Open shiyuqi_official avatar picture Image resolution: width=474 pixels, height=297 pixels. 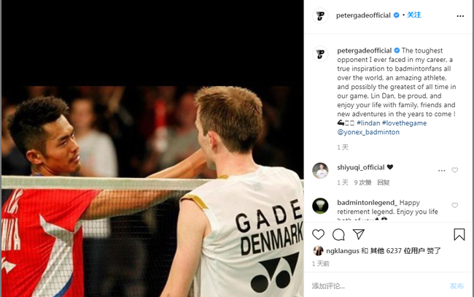point(320,171)
